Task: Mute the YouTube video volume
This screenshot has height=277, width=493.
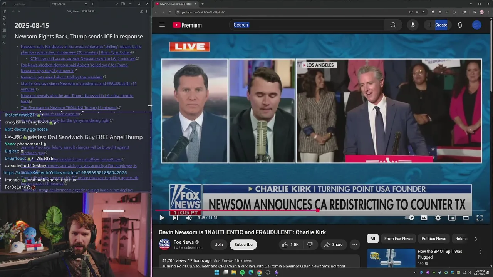Action: (x=189, y=218)
